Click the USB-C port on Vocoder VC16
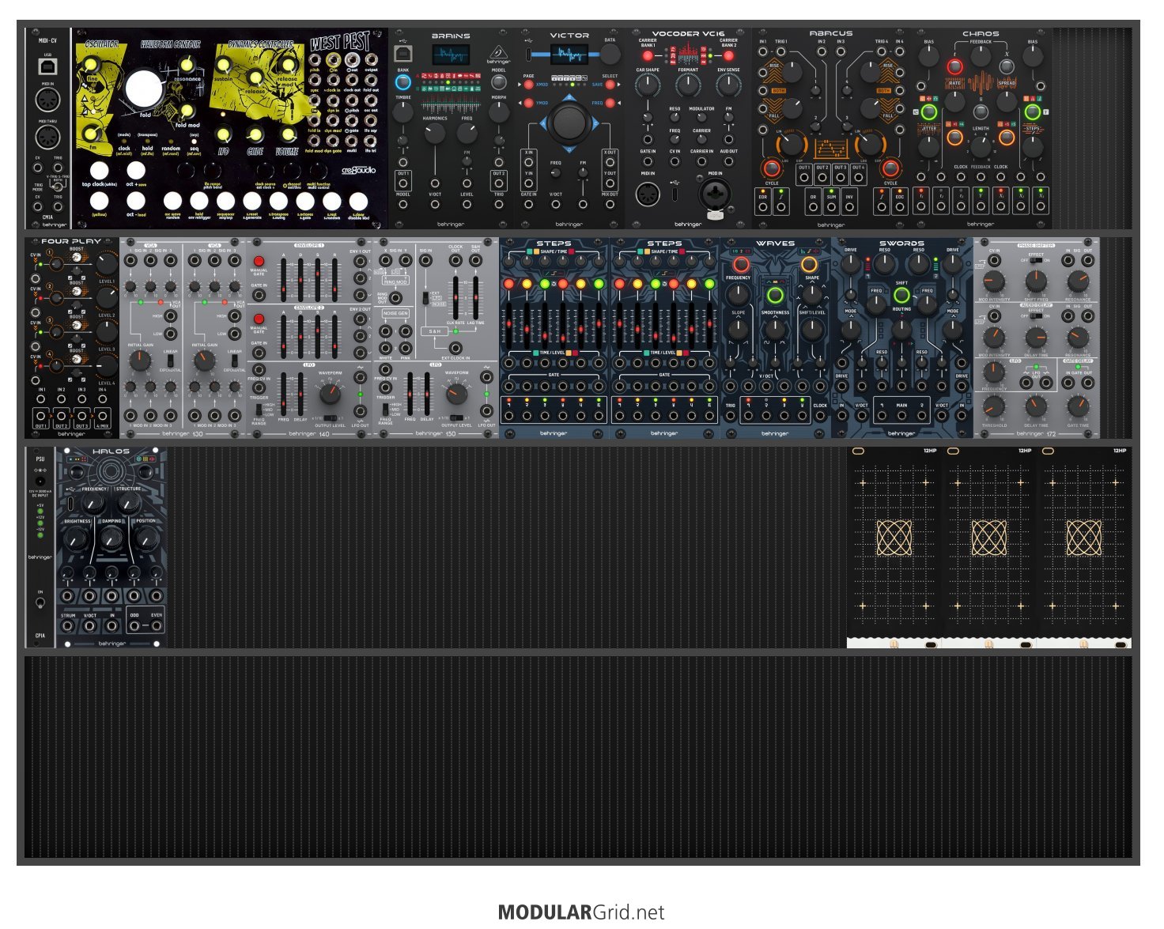The height and width of the screenshot is (929, 1164). [x=675, y=194]
